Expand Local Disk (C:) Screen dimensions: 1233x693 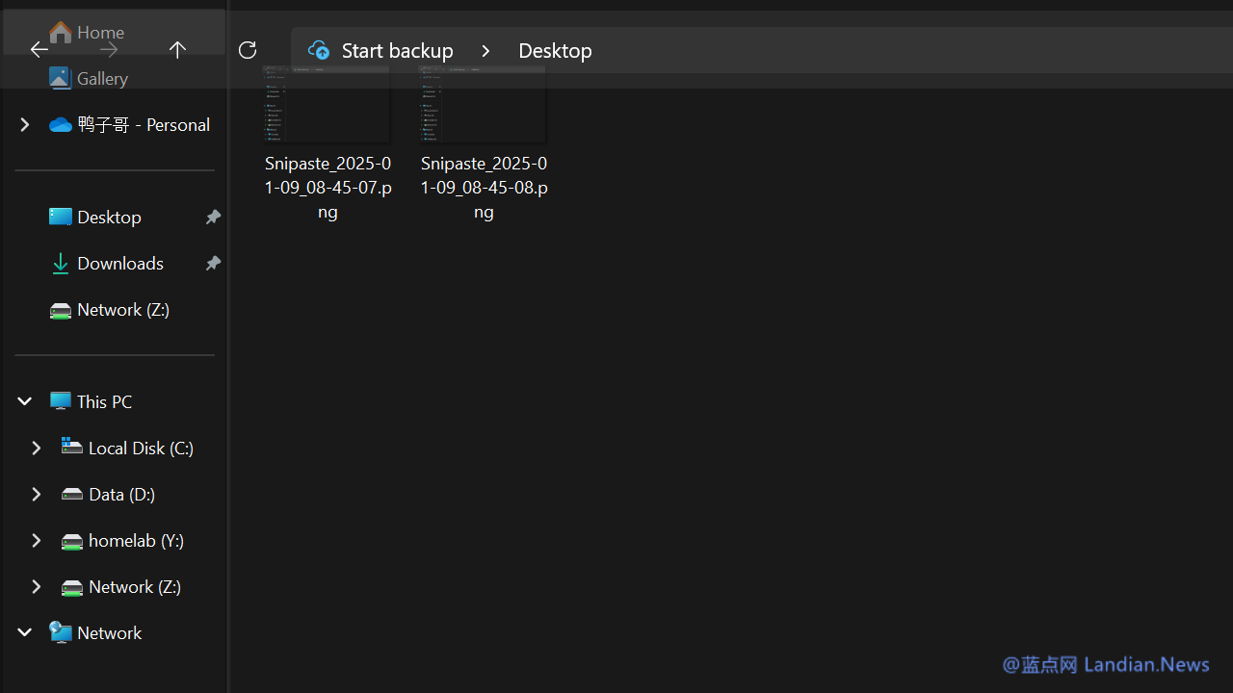pyautogui.click(x=37, y=448)
